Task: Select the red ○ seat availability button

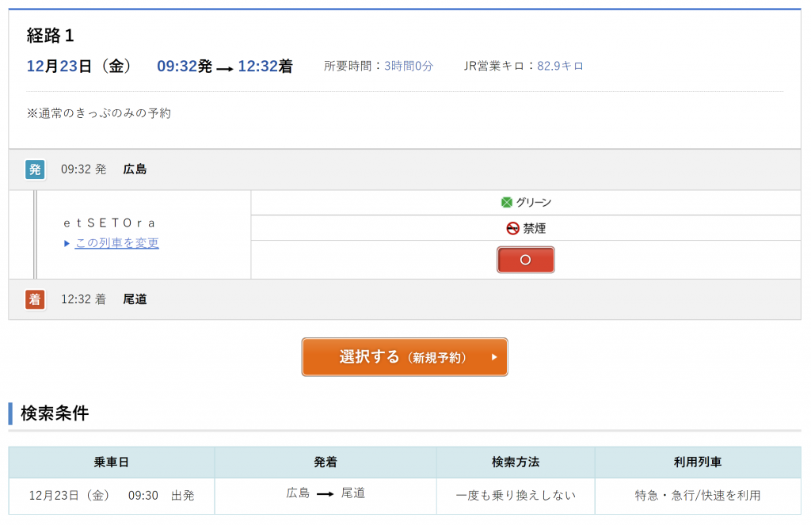Action: point(526,260)
